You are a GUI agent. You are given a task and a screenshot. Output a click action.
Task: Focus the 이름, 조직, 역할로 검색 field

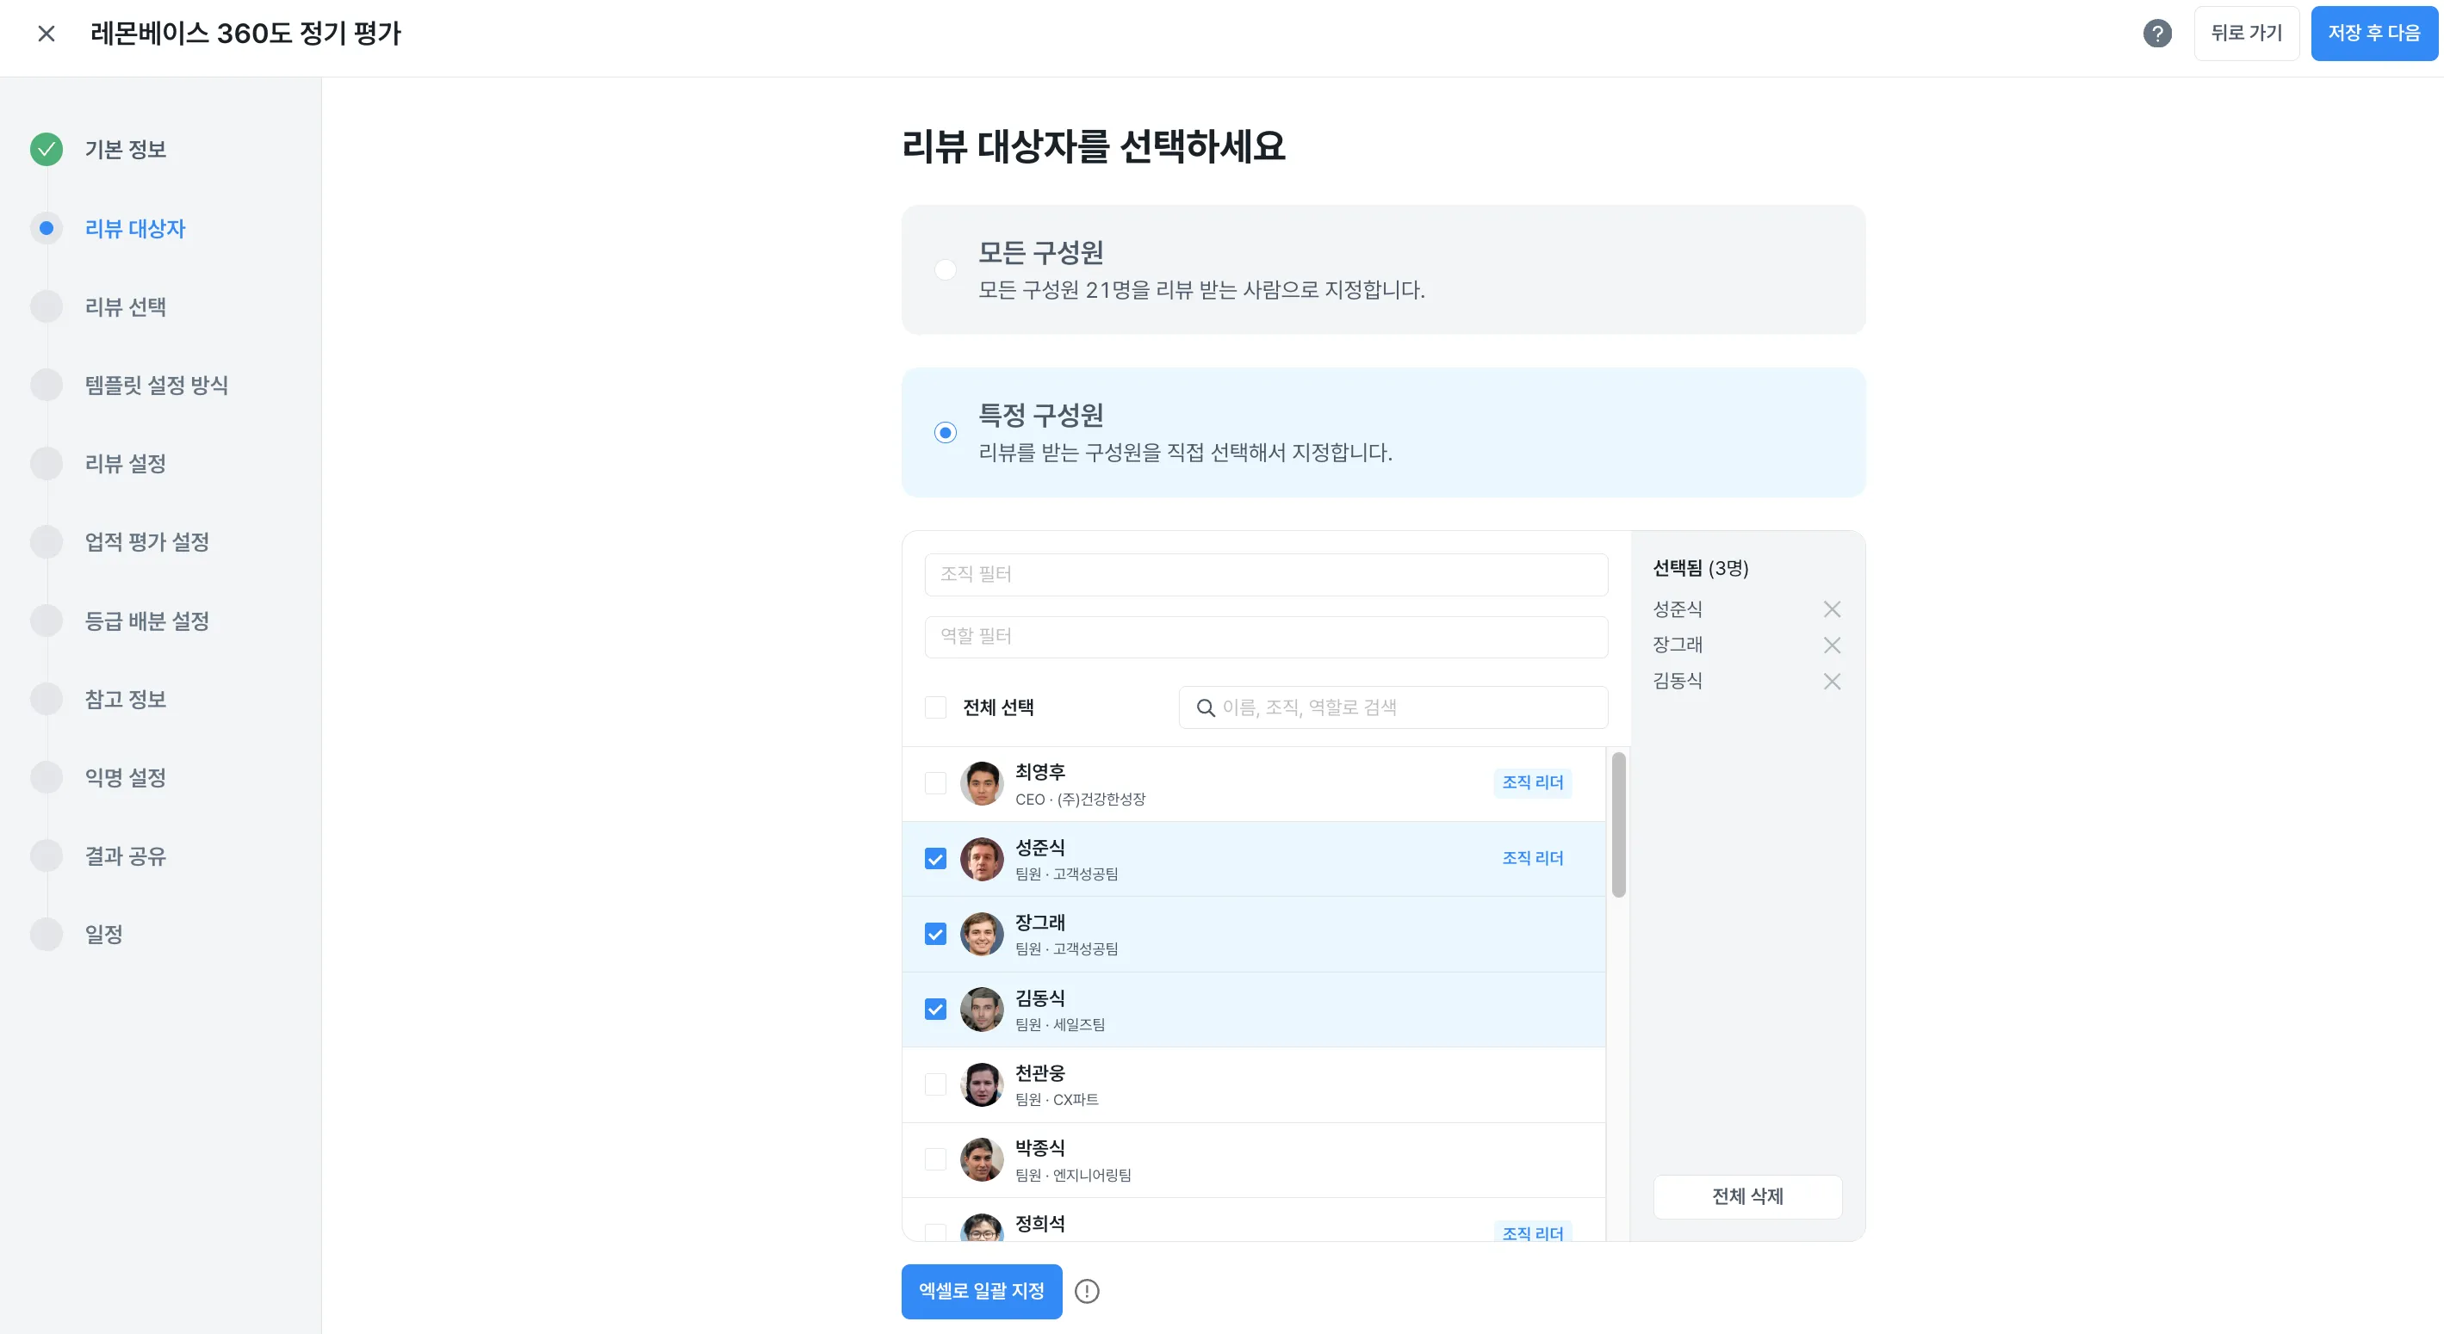[x=1393, y=707]
